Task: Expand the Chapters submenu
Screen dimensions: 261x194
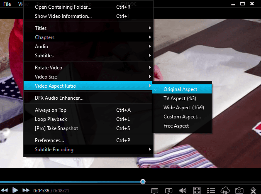Action: point(88,37)
